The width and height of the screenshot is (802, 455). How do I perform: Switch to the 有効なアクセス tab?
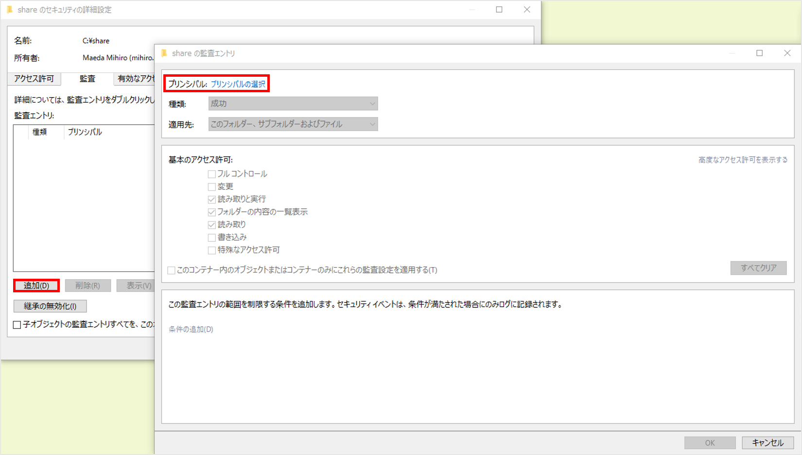point(135,79)
